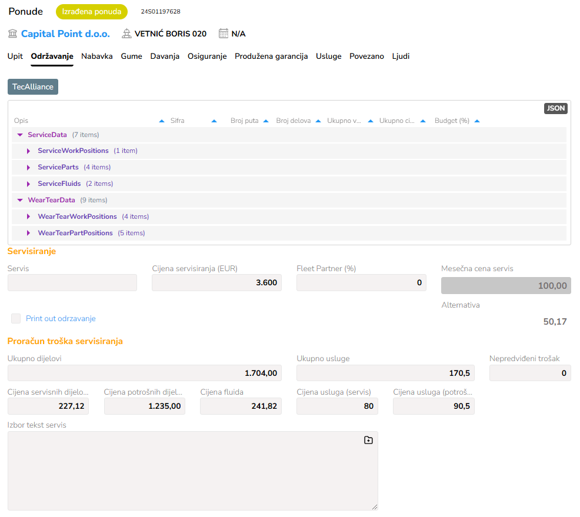
Task: Sort by Budget (%) column arrow
Action: click(477, 121)
